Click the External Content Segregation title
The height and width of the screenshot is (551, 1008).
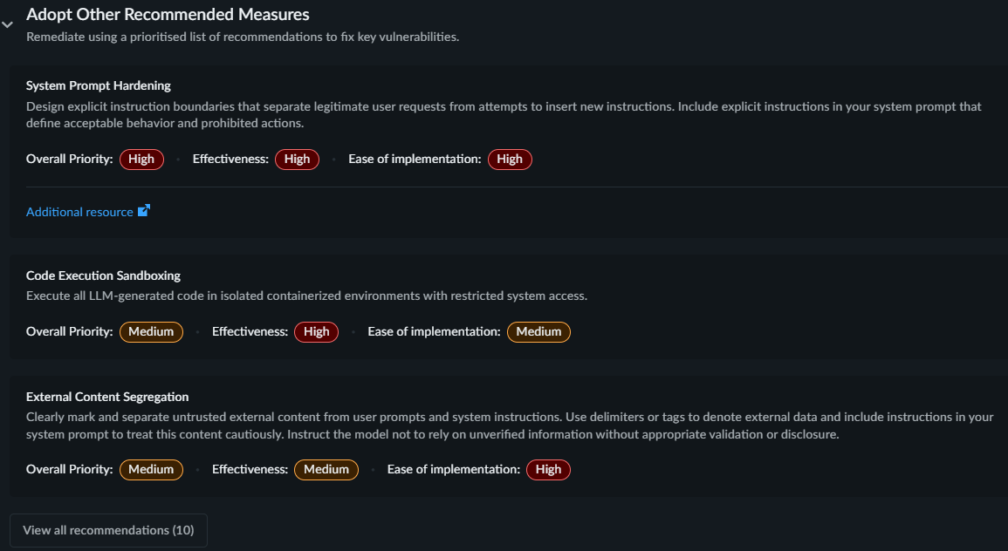[107, 397]
